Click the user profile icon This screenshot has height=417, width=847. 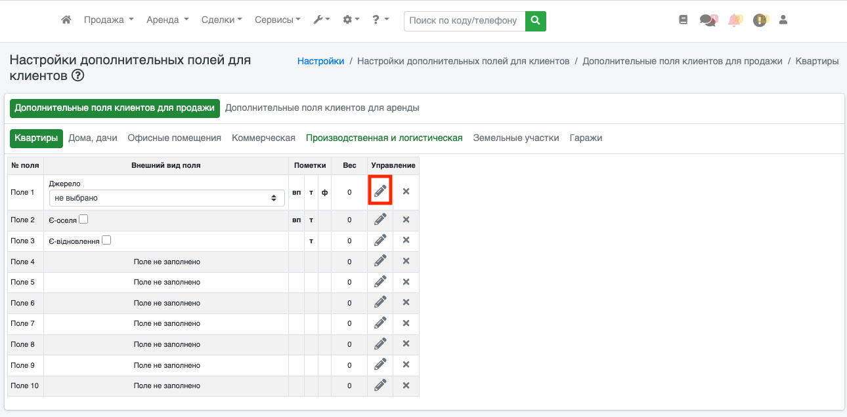783,20
